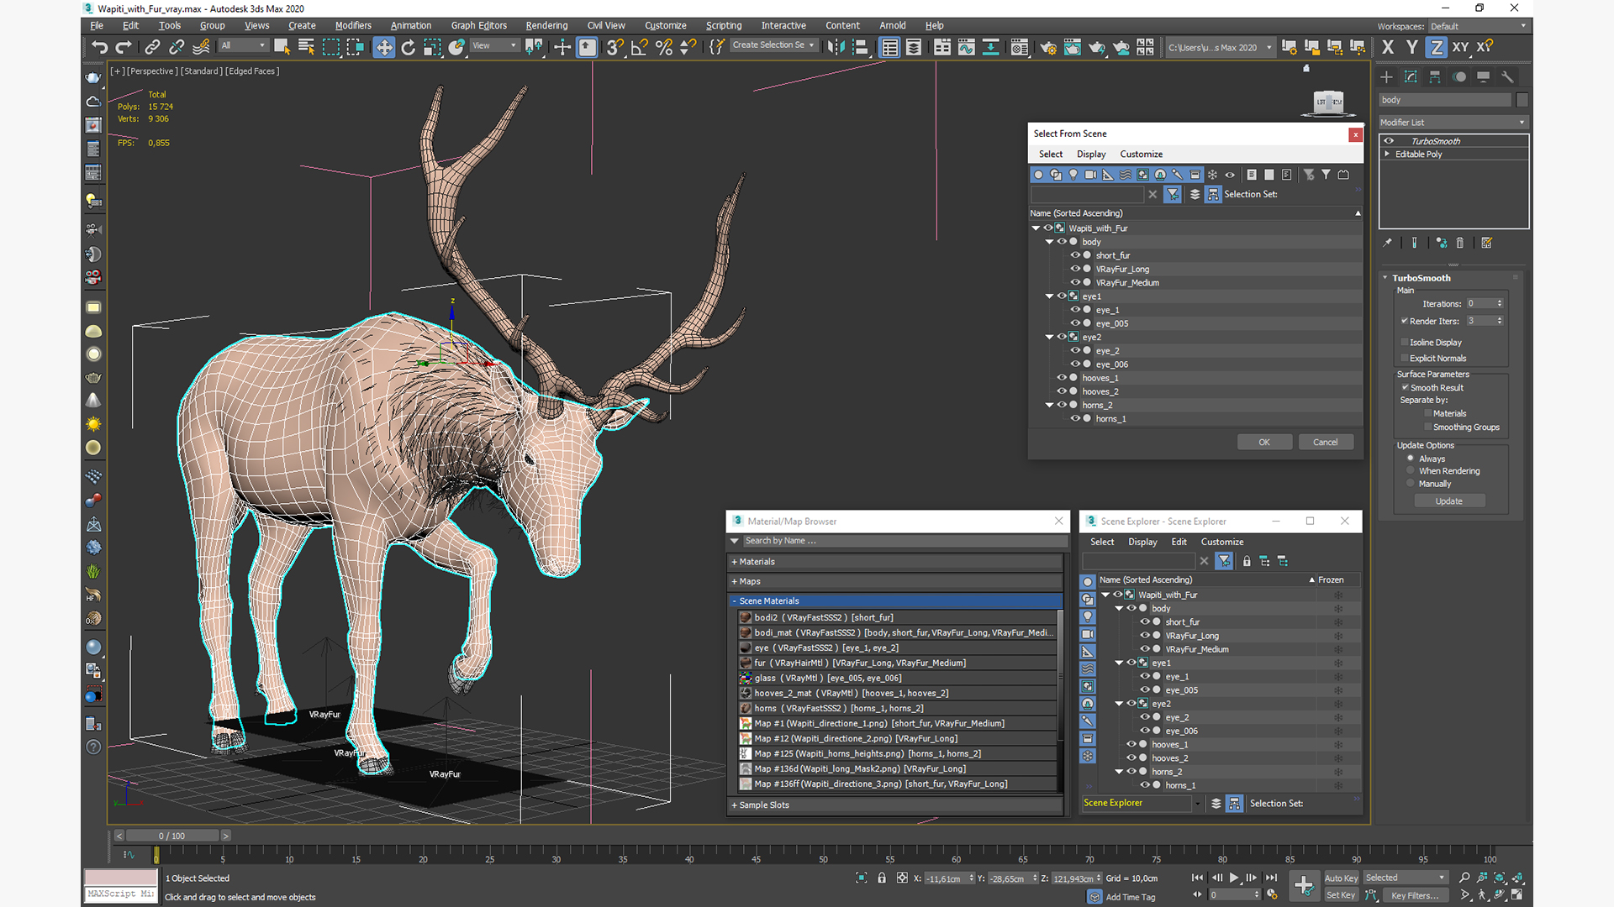Restrict transform to Z axis
The image size is (1614, 907).
tap(1437, 48)
